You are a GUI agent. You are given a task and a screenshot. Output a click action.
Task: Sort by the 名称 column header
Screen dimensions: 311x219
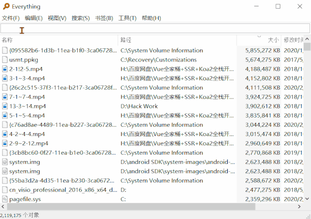pos(59,40)
